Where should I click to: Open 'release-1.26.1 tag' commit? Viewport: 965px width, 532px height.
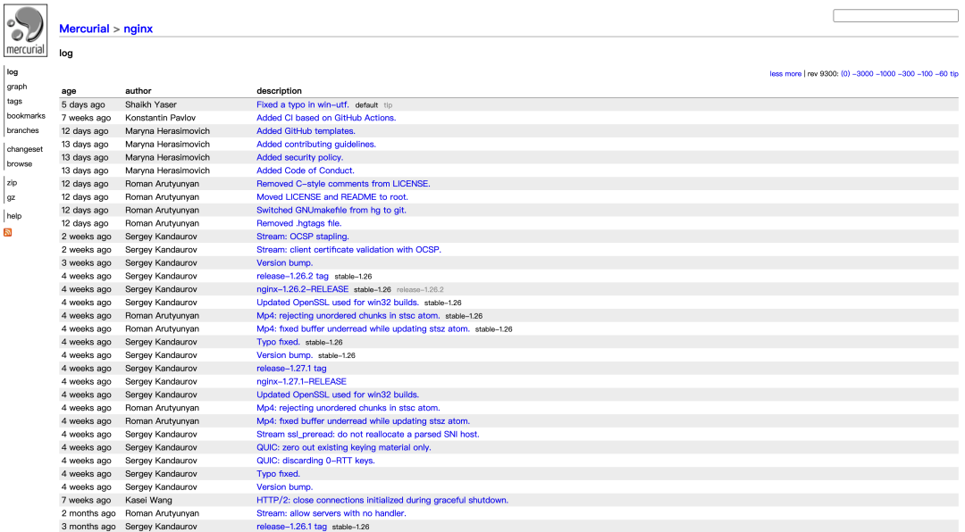[x=291, y=527]
